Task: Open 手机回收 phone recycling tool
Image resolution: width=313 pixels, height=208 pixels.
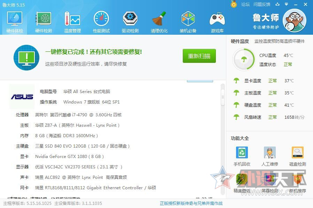Action: coord(242,156)
